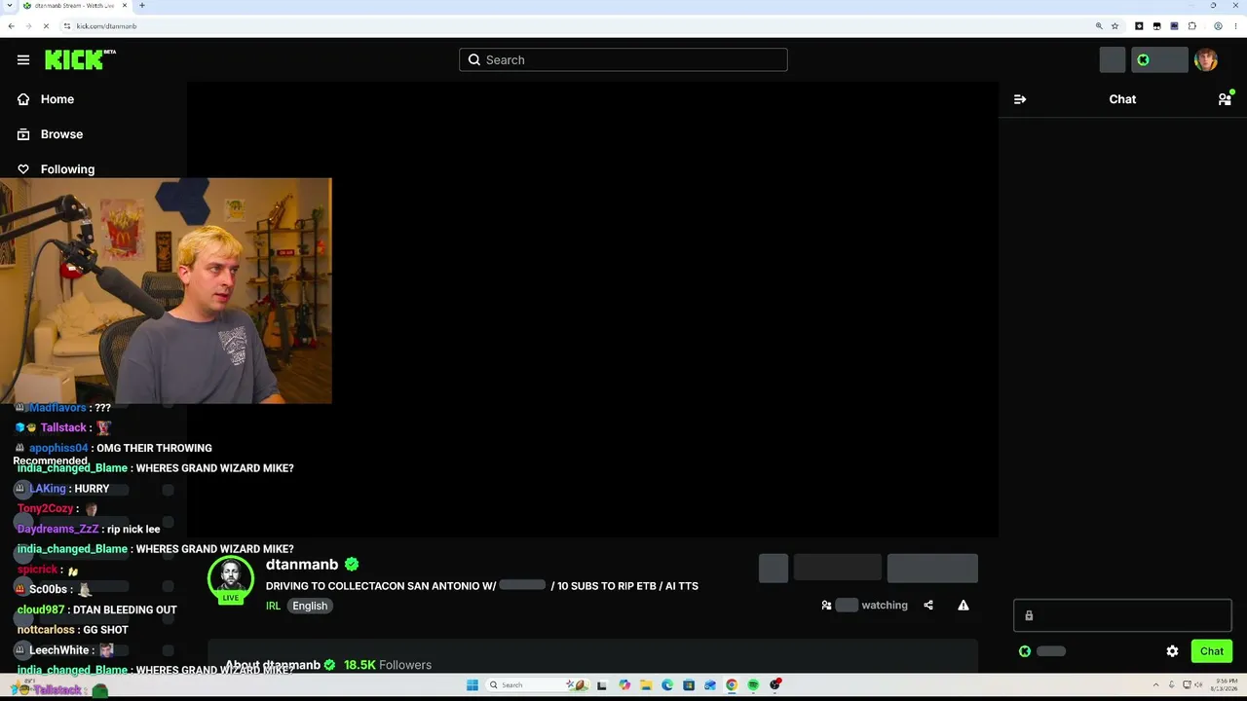Click the webcam overlay video
The height and width of the screenshot is (701, 1247).
[166, 290]
